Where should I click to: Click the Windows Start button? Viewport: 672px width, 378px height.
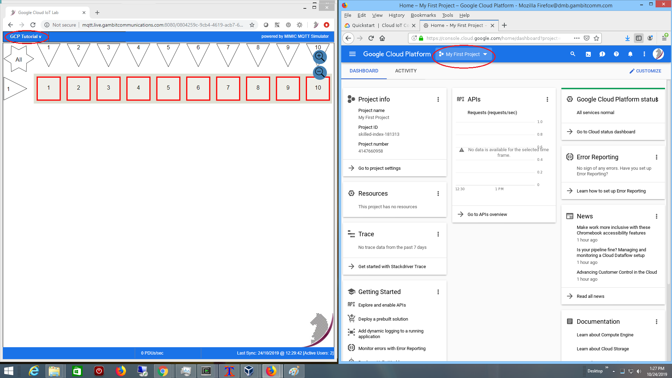pyautogui.click(x=9, y=371)
